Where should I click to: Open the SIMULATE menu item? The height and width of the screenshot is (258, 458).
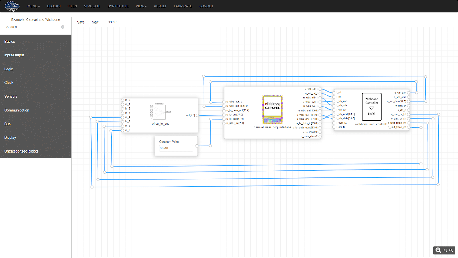(92, 6)
